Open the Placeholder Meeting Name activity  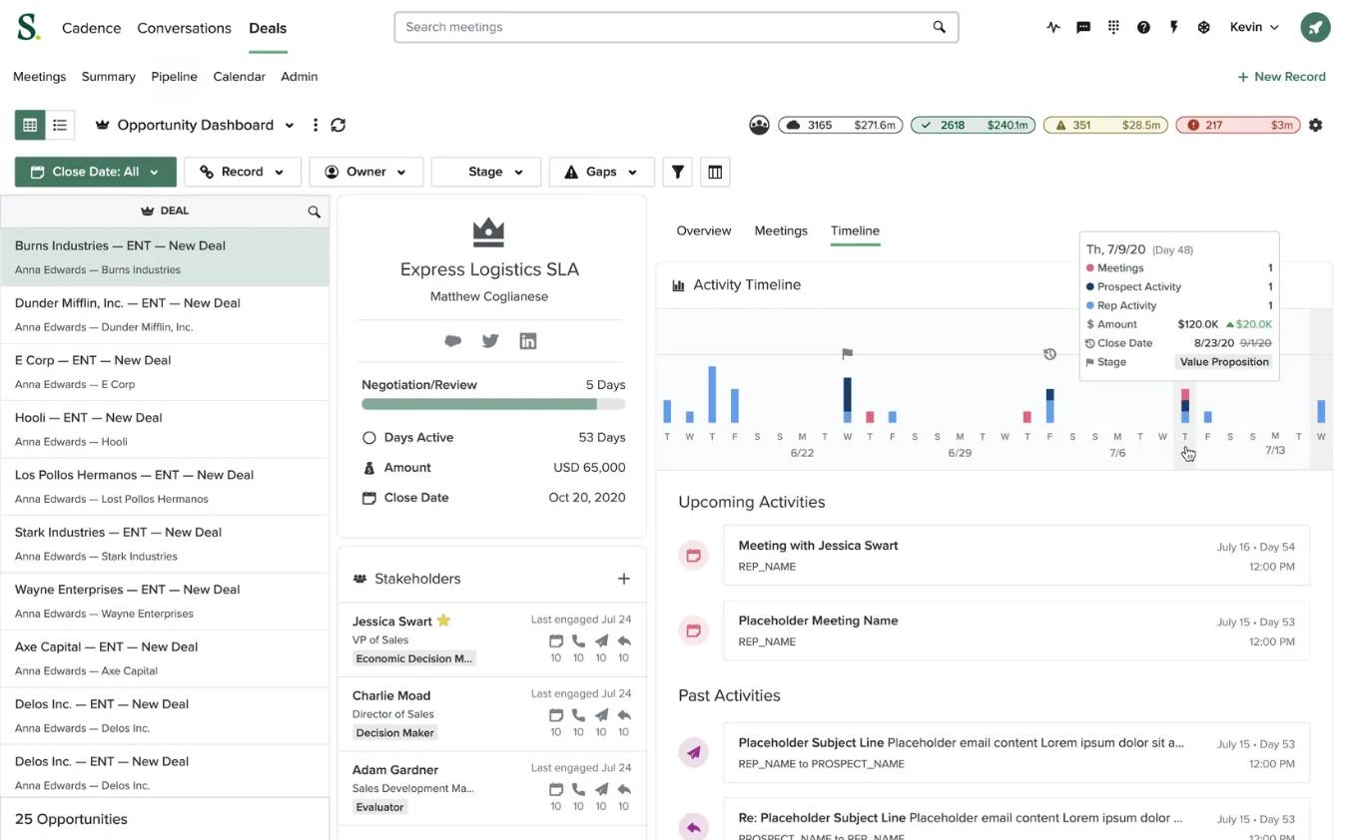(1015, 630)
